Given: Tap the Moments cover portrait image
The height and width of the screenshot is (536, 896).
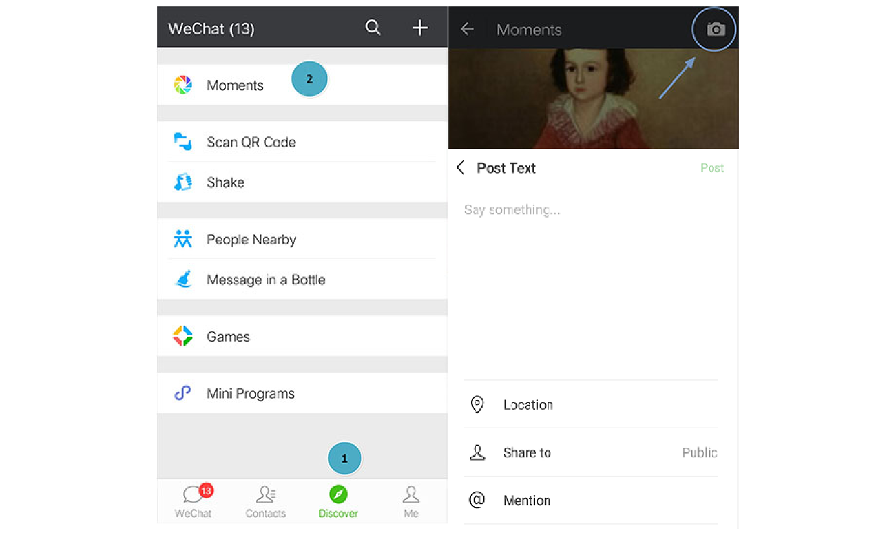Looking at the screenshot, I should point(594,98).
